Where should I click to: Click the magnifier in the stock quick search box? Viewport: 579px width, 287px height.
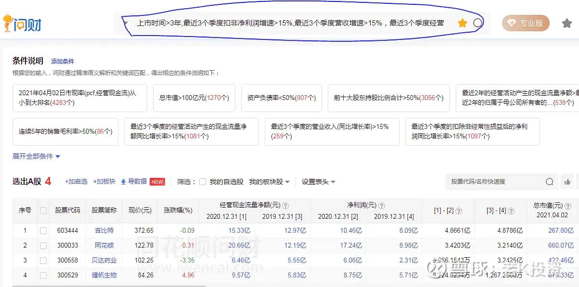(x=550, y=182)
